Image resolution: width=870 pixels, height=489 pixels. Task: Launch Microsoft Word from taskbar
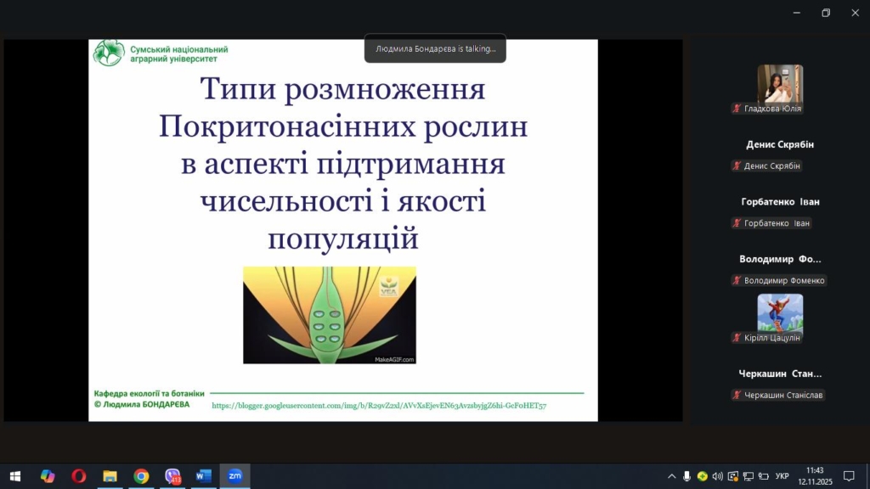click(203, 476)
